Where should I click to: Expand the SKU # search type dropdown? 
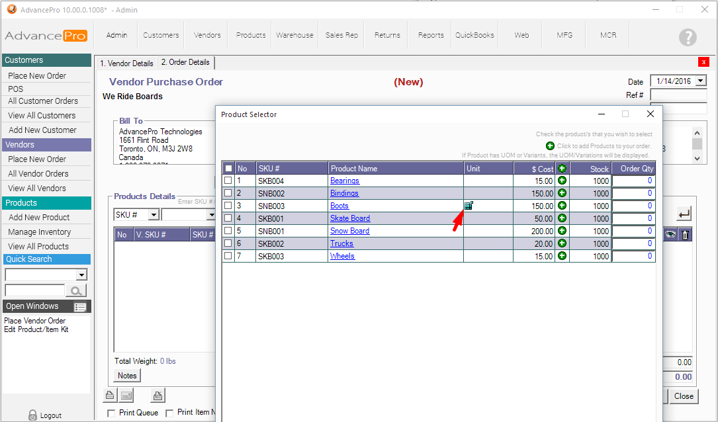(x=153, y=215)
